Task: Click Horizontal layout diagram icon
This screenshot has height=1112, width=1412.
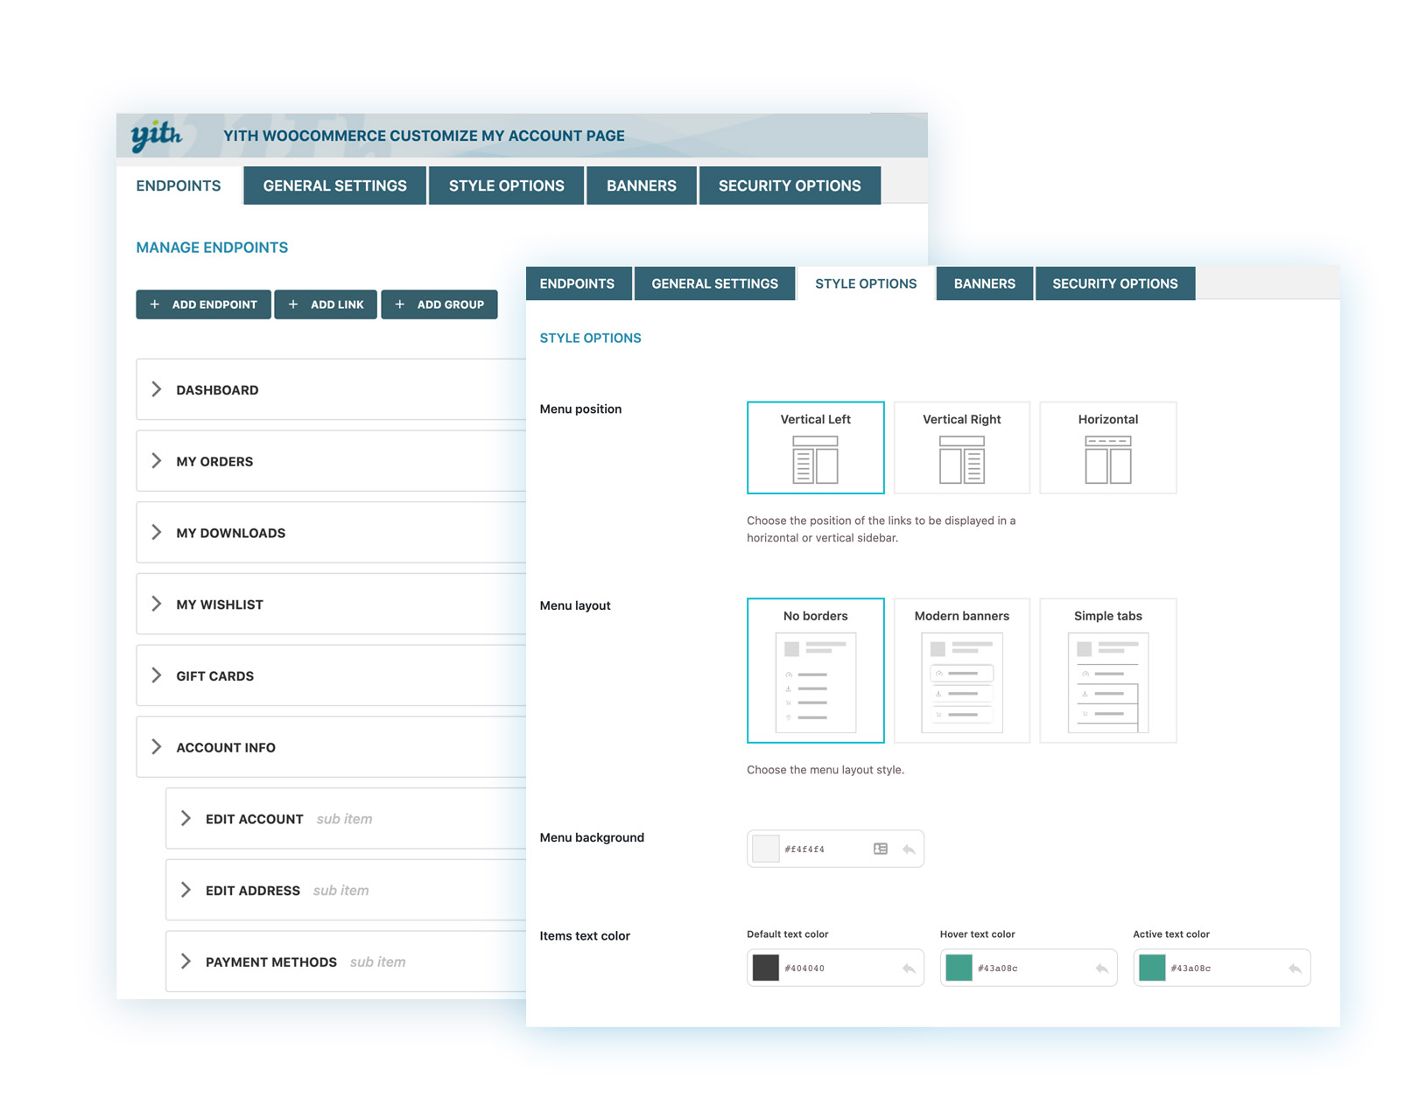Action: coord(1107,459)
